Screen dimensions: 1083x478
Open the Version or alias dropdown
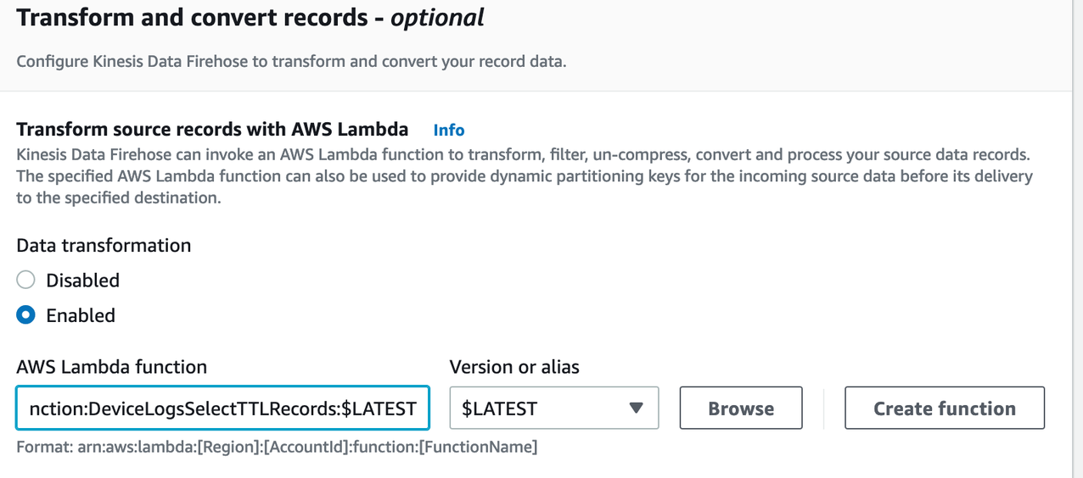coord(553,409)
